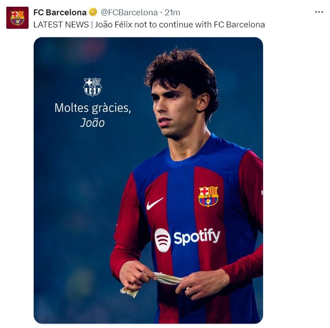
Task: Click the colored Barça crest on jersey chest
Action: point(208,196)
